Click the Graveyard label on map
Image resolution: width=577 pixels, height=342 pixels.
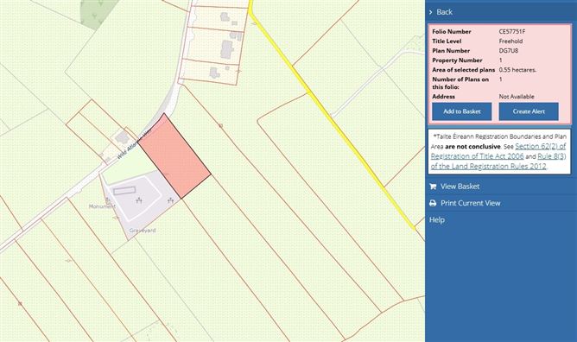pos(143,231)
